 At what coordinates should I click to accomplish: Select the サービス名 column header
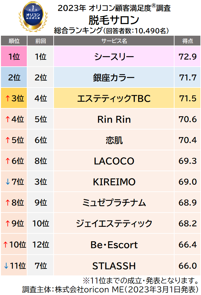point(114,41)
